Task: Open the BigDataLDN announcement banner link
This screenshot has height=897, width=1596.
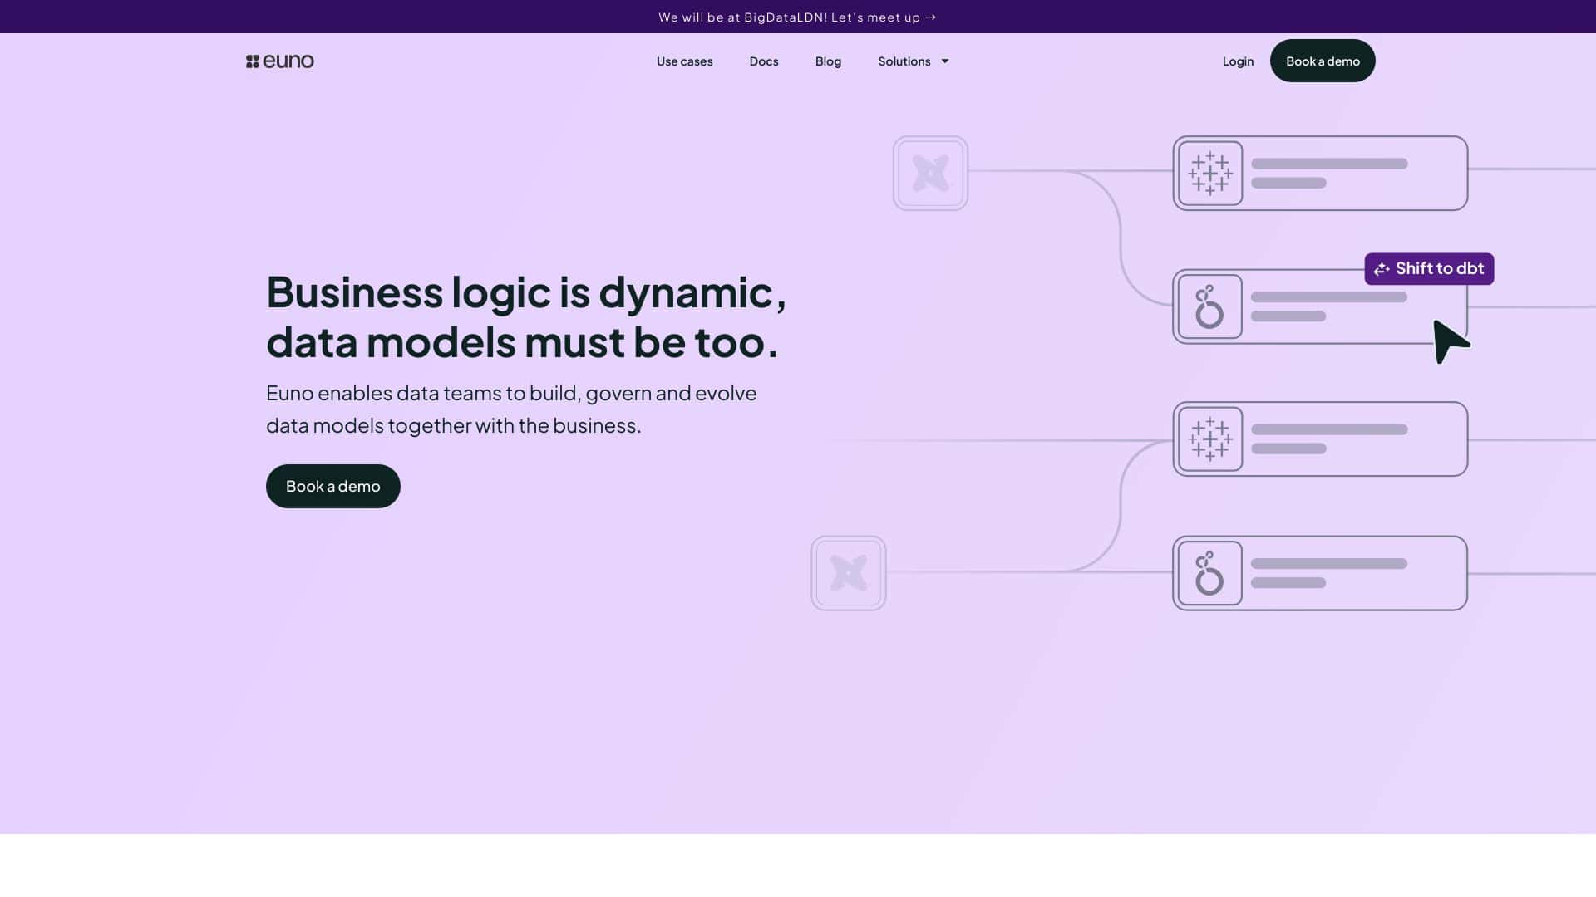Action: coord(796,17)
